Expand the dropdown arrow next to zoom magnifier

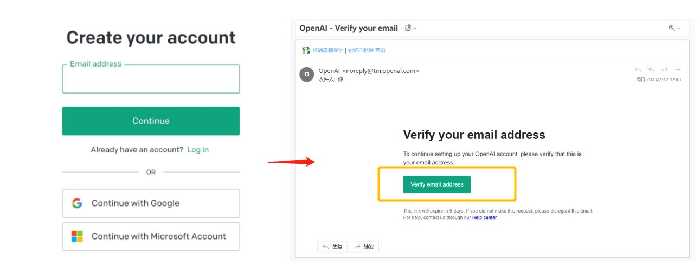[678, 28]
